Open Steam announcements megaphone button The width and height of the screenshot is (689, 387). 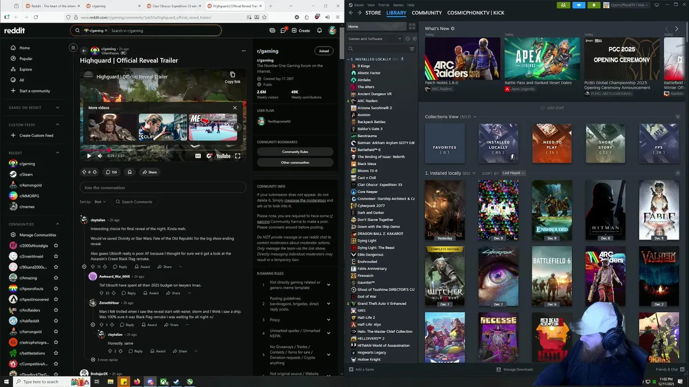tap(579, 5)
